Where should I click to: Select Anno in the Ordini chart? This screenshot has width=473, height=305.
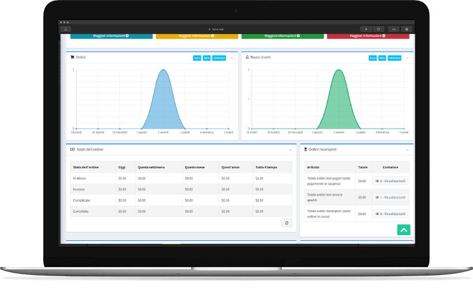[197, 58]
